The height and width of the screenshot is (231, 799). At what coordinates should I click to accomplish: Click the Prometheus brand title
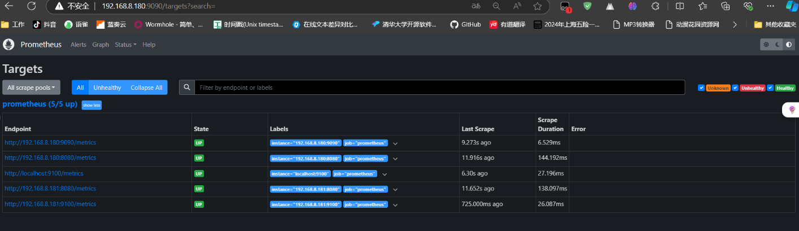pyautogui.click(x=41, y=45)
